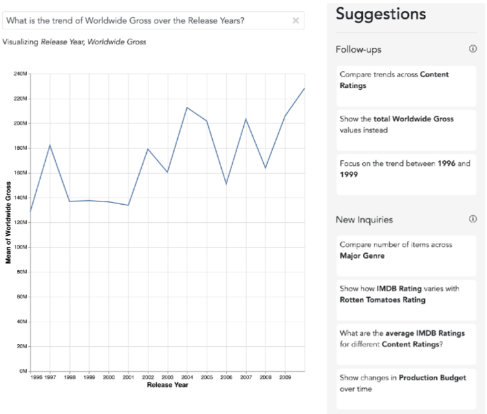
Task: Select "Compare trends across Content Ratings" suggestion
Action: pyautogui.click(x=406, y=80)
